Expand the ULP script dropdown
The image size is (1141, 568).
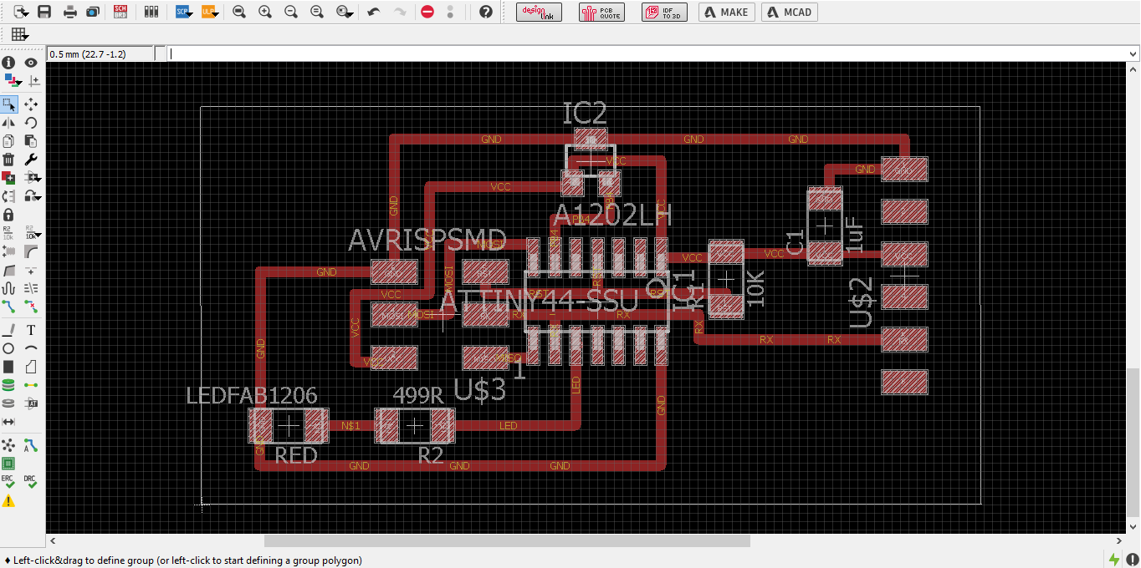click(x=210, y=12)
